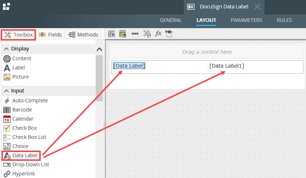Switch to the LAYOUT tab
This screenshot has height=178, width=306.
206,20
